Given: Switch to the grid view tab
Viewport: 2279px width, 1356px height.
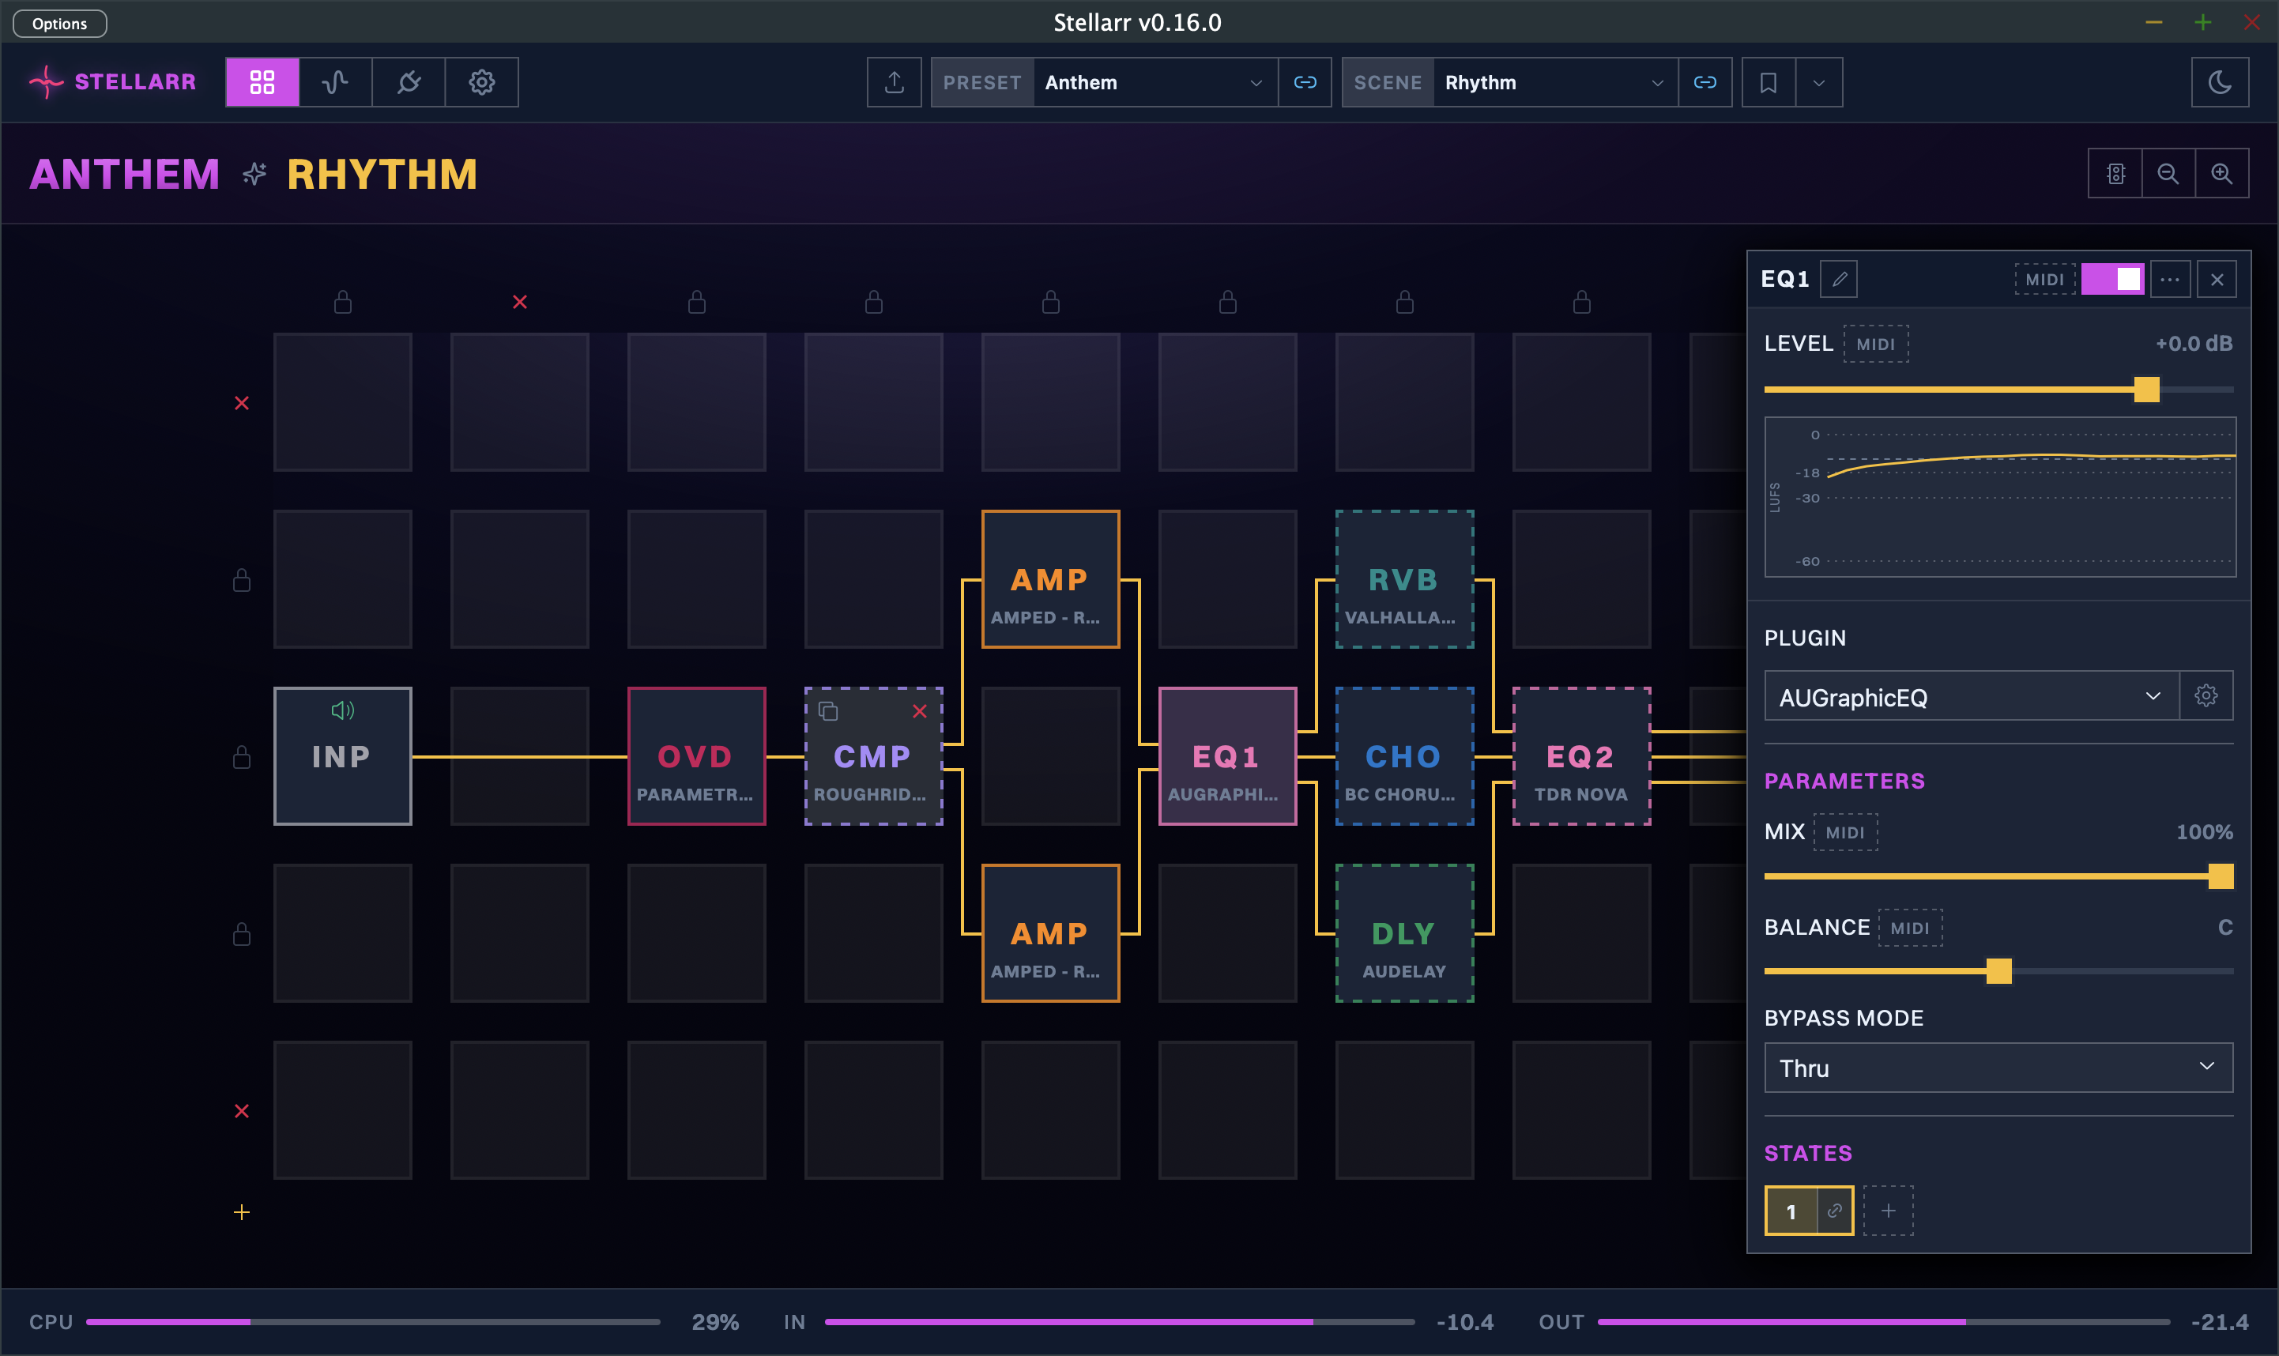Looking at the screenshot, I should pyautogui.click(x=262, y=82).
